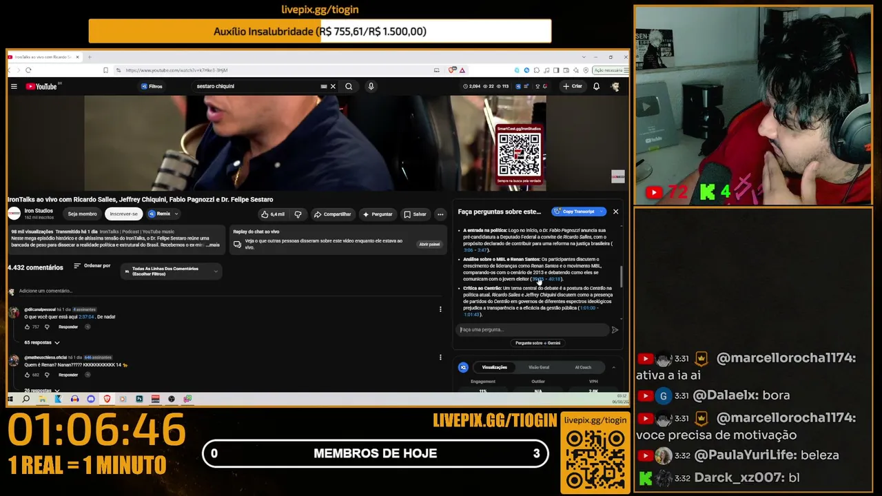This screenshot has width=882, height=496.
Task: Expand the 65 respostas replies
Action: click(x=42, y=342)
